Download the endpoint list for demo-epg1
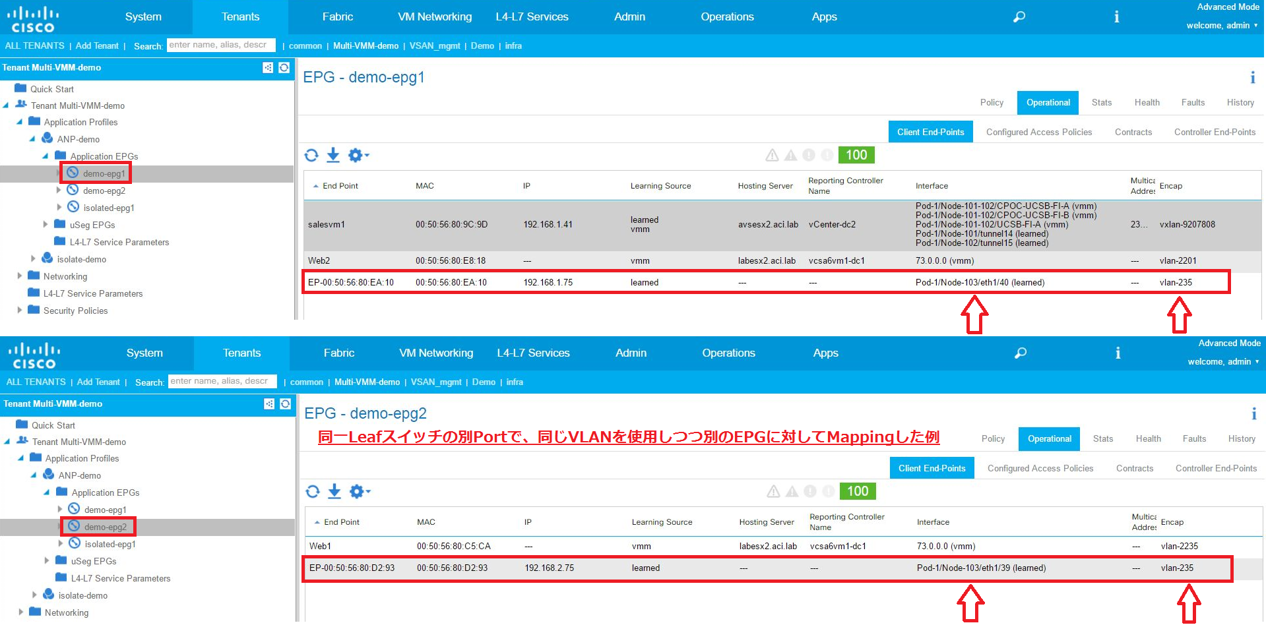Viewport: 1266px width, 625px height. tap(333, 156)
